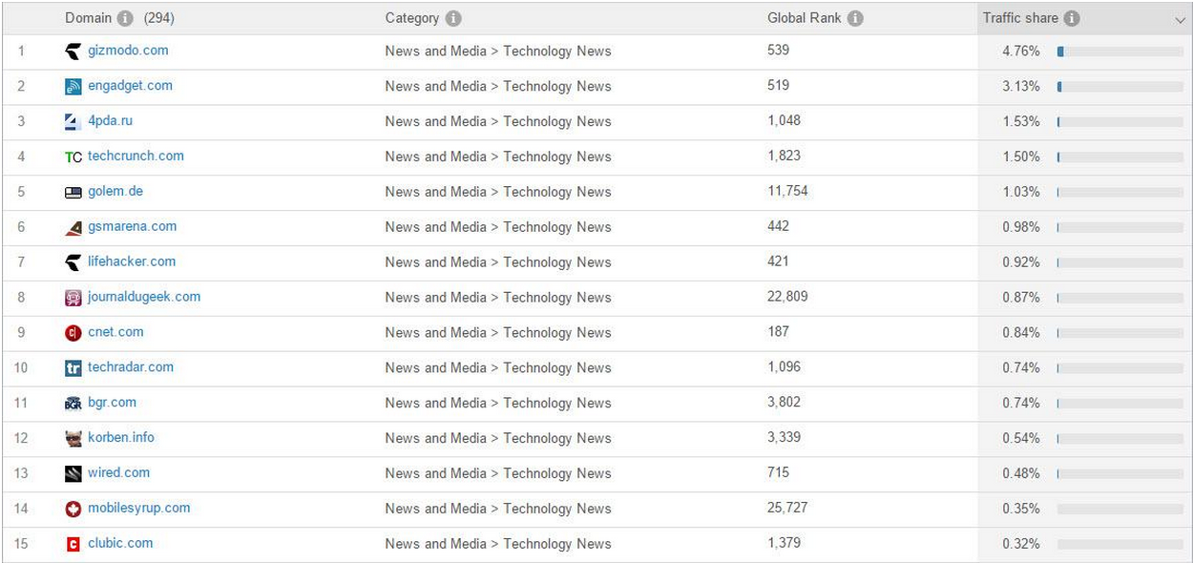Click the 4.76% traffic share value
The height and width of the screenshot is (563, 1193).
tap(1020, 51)
